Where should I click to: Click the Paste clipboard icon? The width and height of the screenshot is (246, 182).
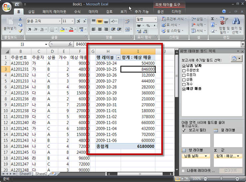10,21
